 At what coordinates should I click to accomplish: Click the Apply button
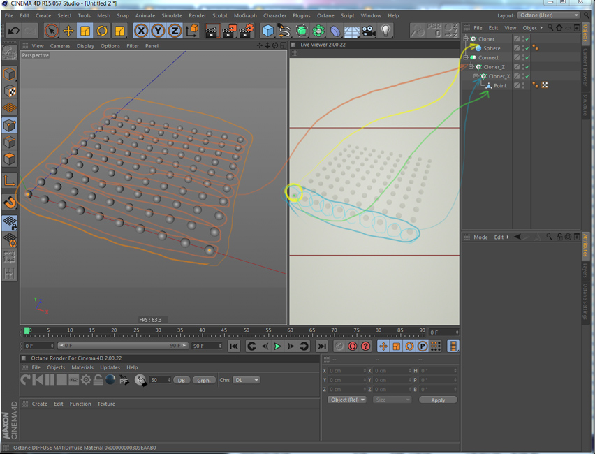pos(438,400)
